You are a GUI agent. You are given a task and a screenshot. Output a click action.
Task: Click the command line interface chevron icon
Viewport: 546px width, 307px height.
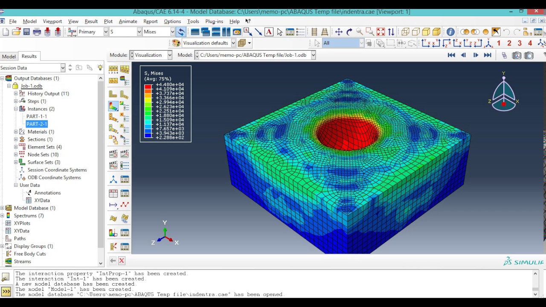pyautogui.click(x=6, y=292)
